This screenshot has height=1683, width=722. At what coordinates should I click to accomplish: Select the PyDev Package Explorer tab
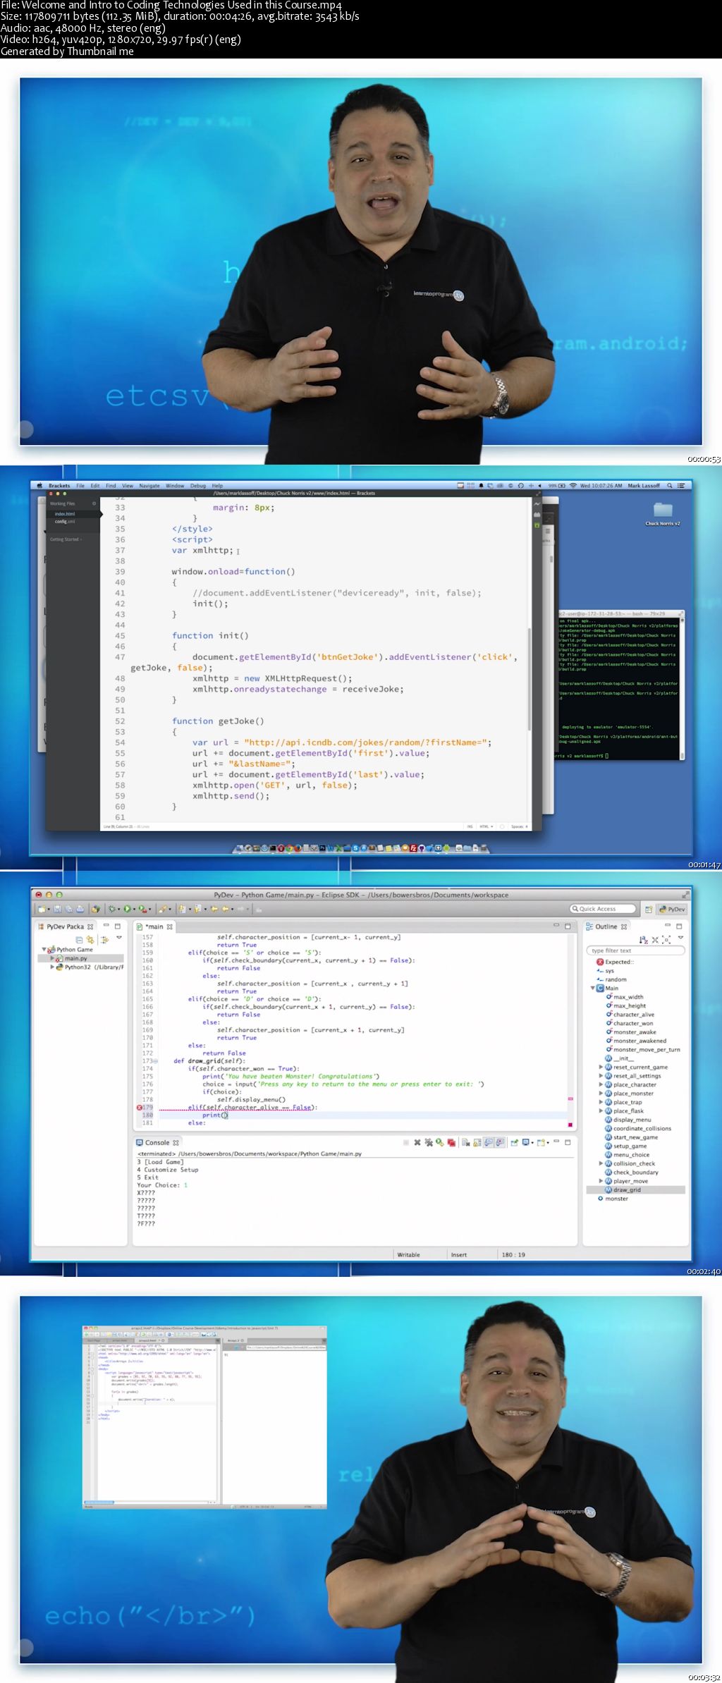click(x=65, y=926)
